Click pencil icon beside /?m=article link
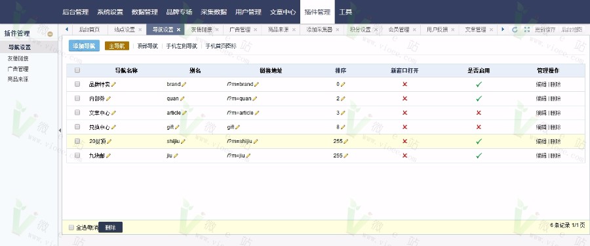 pyautogui.click(x=257, y=113)
